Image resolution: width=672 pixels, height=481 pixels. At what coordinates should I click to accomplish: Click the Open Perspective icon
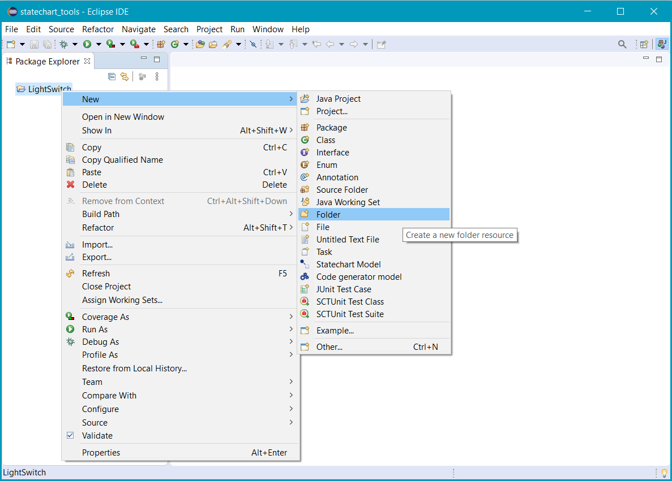(644, 44)
